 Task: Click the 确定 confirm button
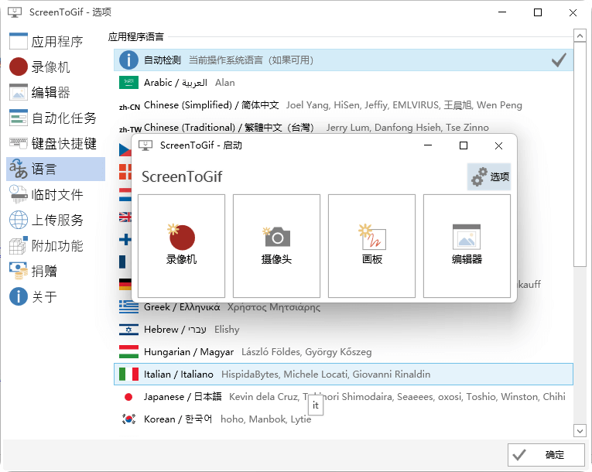[546, 455]
